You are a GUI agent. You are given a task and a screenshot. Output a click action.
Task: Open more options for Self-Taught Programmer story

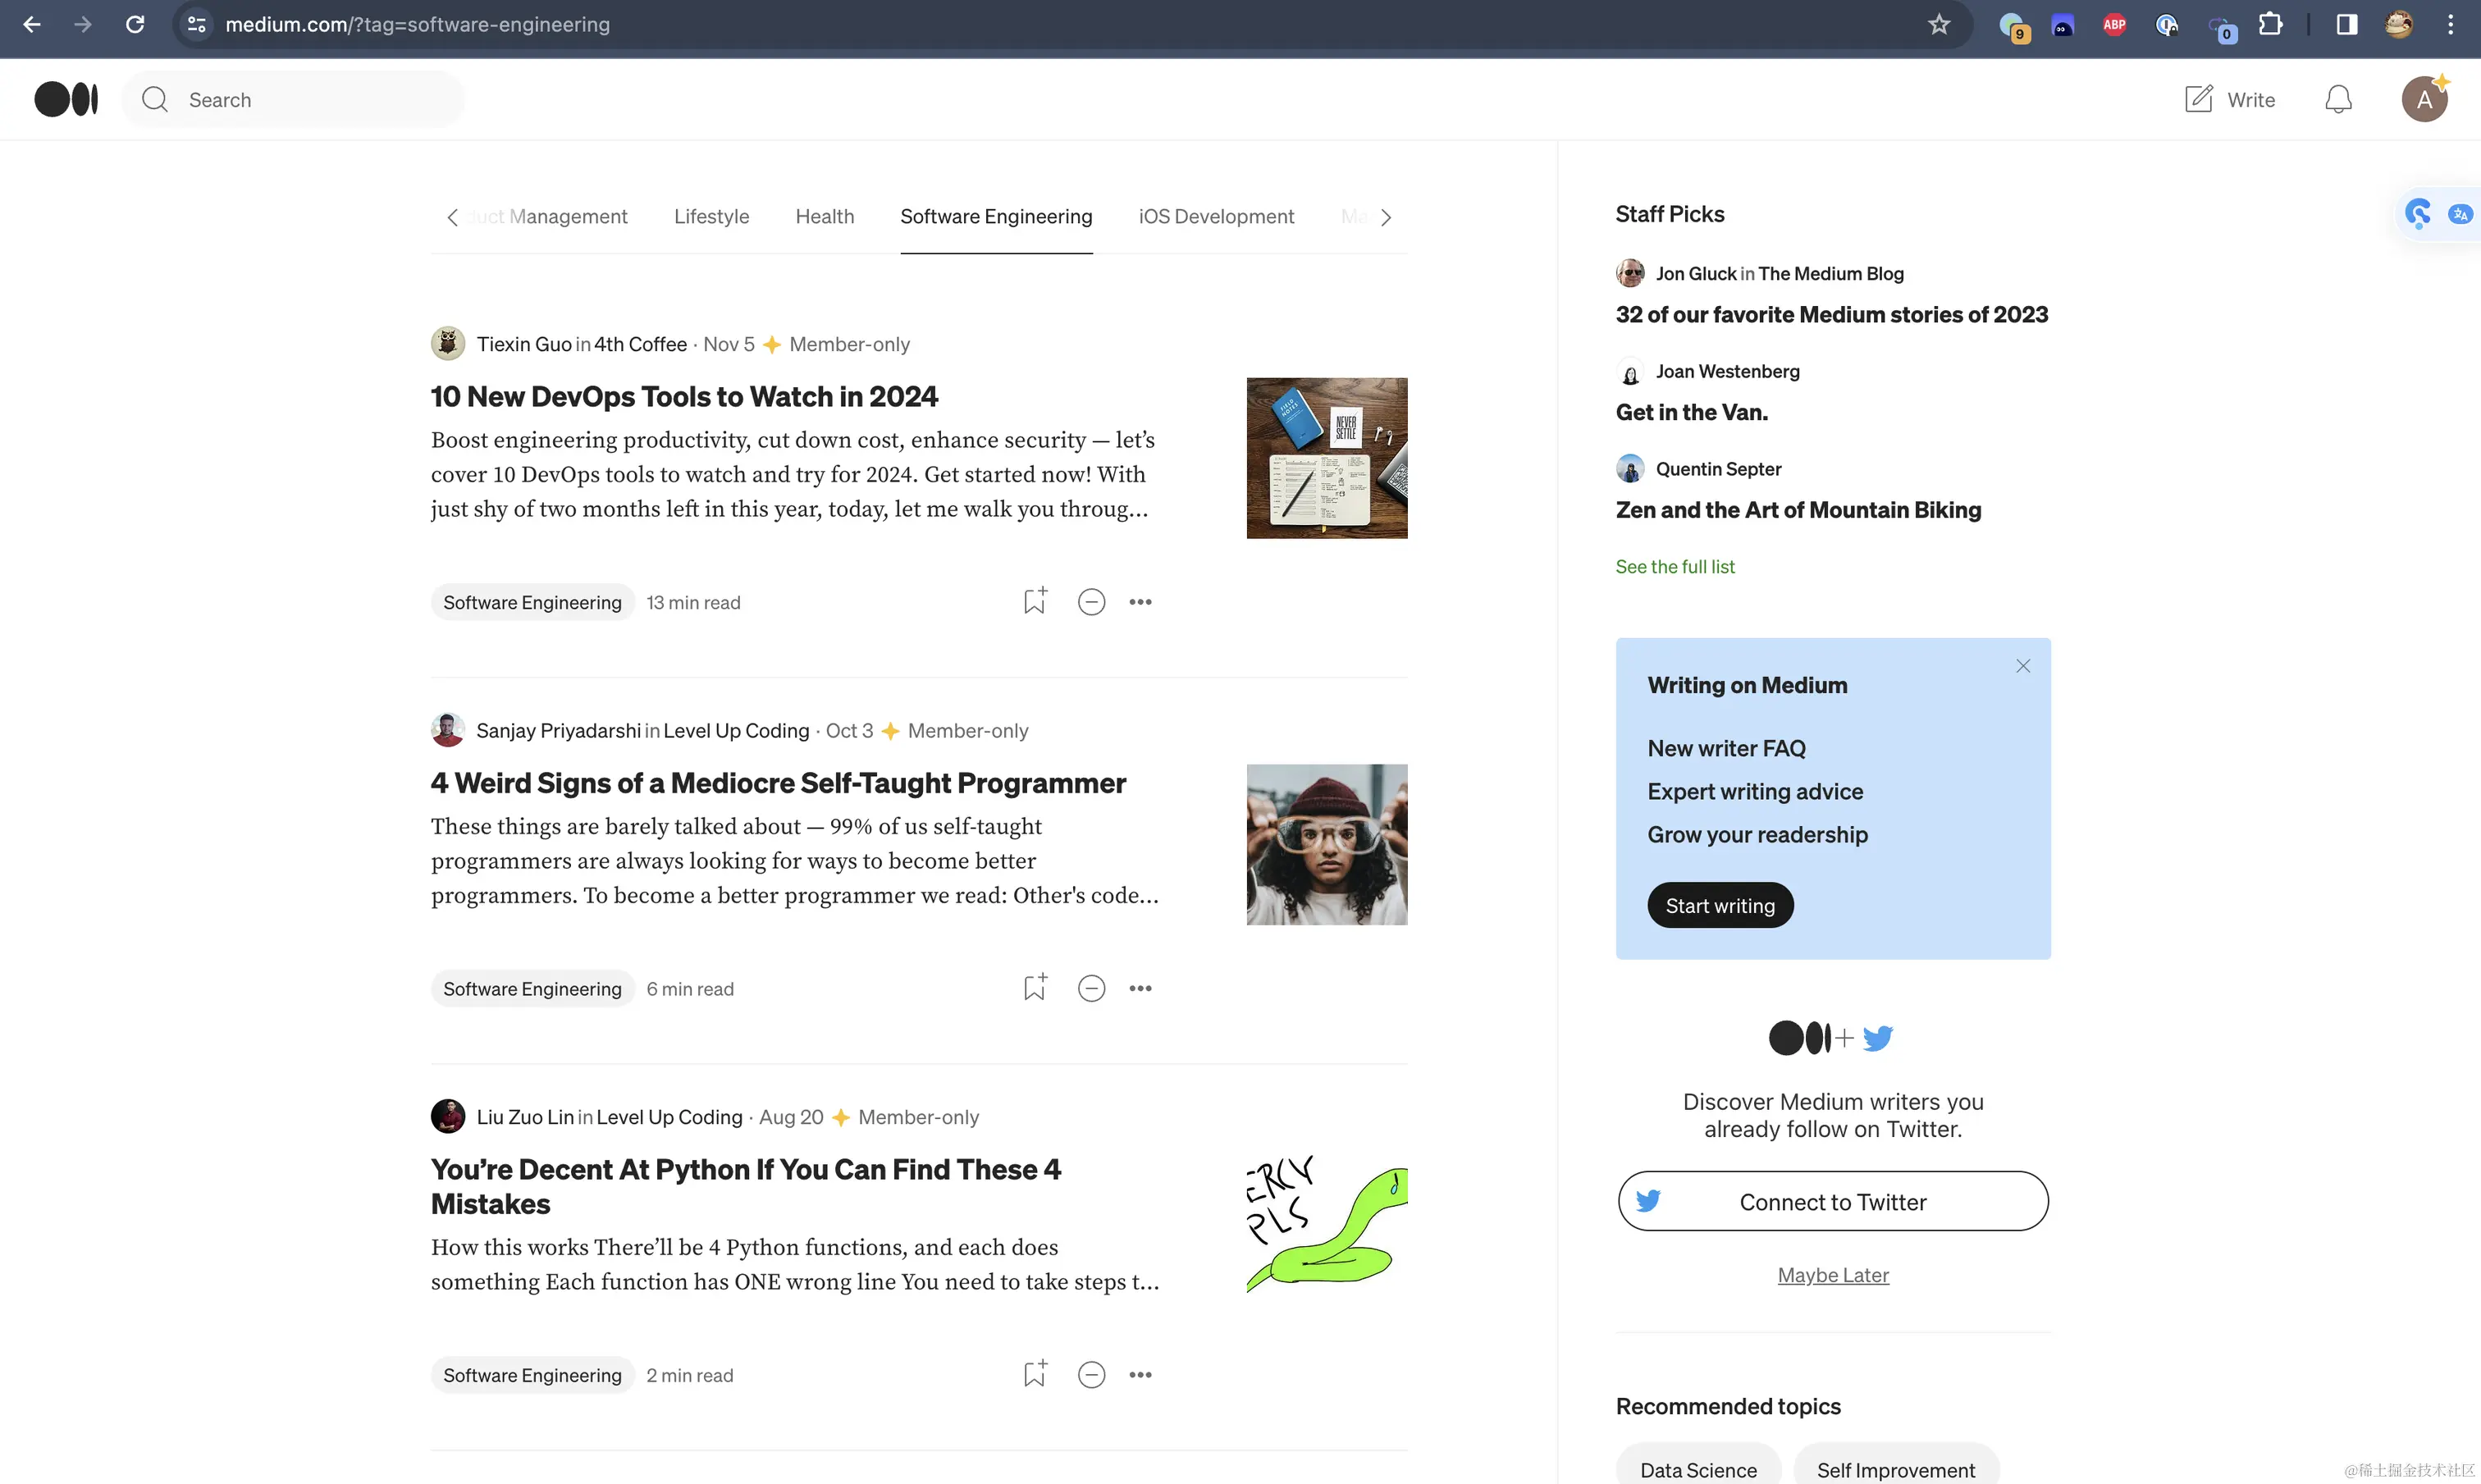click(1140, 988)
